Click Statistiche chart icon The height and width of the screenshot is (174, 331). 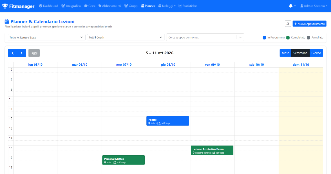tap(180, 6)
